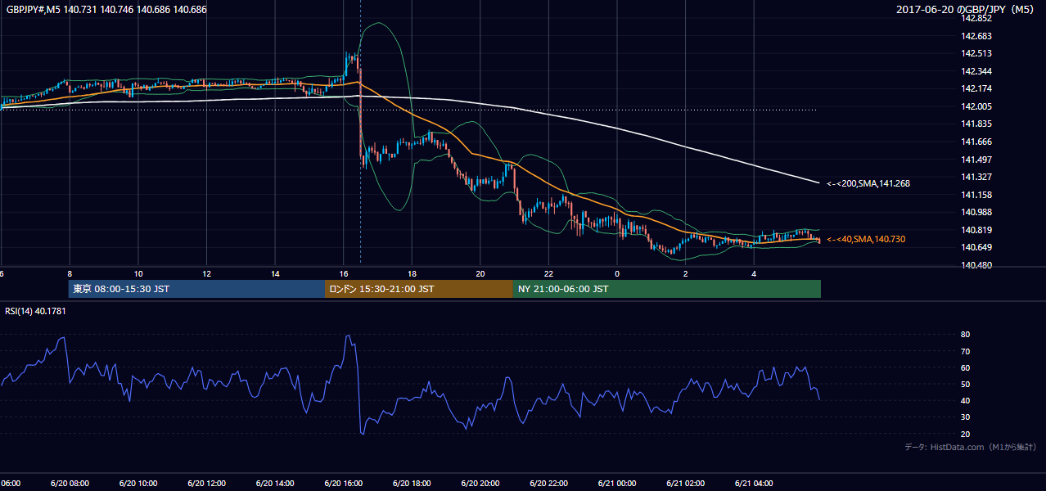Screen dimensions: 1046x491
Task: Click the RSI scale value 50
Action: click(966, 385)
